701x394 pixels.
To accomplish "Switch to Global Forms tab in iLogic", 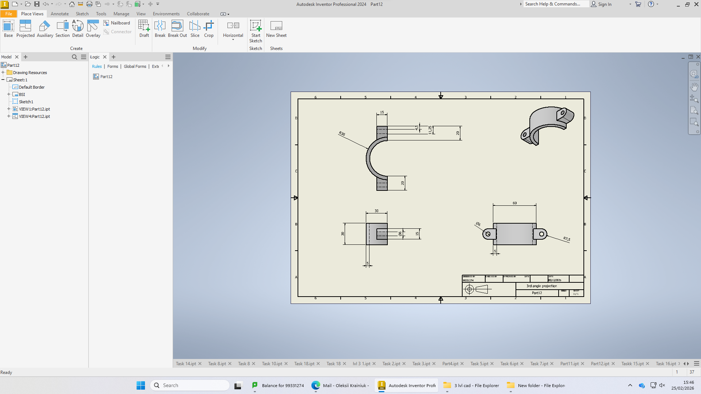I will point(135,66).
